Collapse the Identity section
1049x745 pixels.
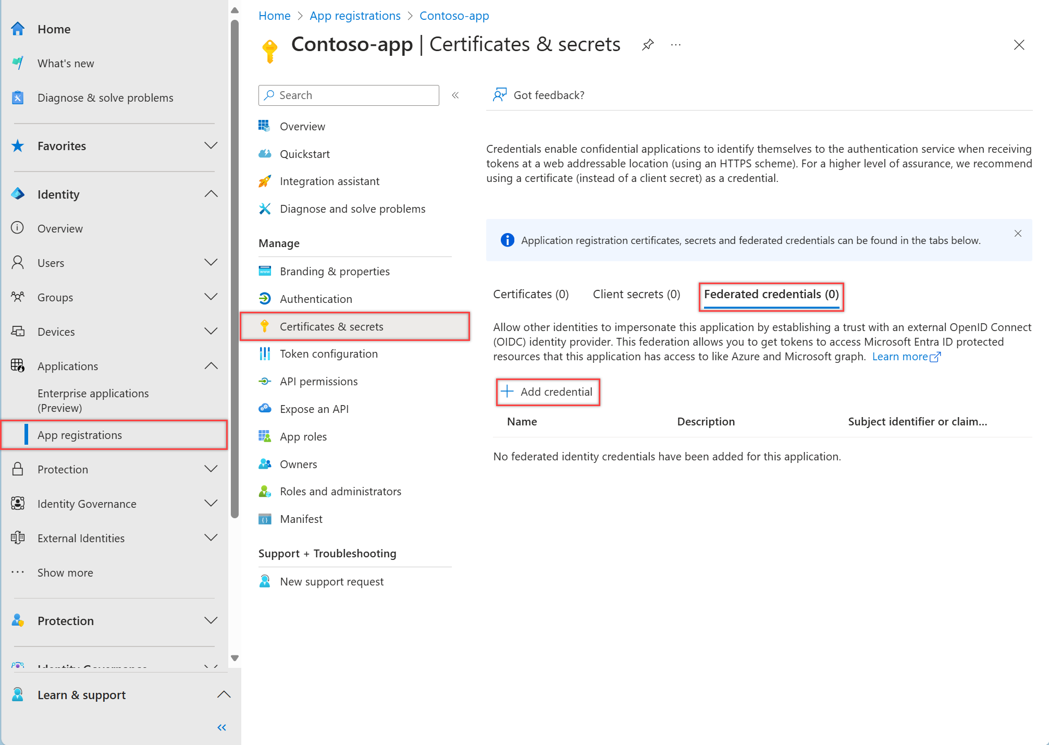(211, 193)
